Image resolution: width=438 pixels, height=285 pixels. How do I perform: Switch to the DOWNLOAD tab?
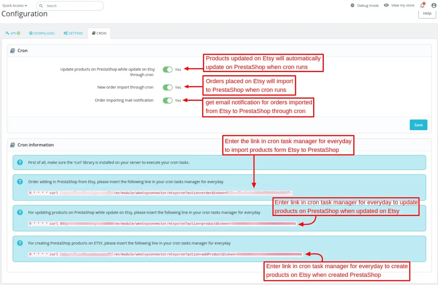tap(42, 33)
